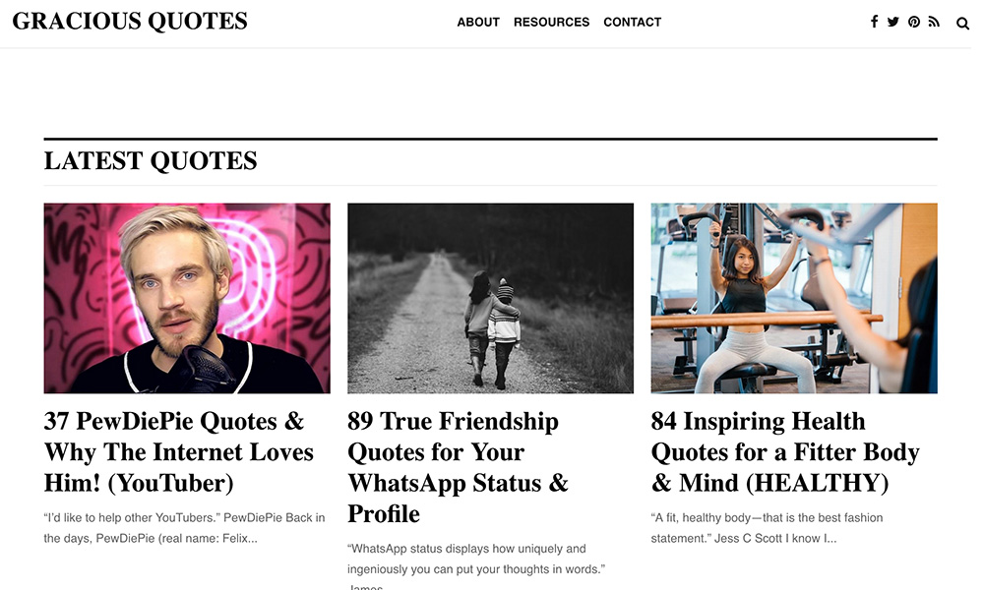The image size is (984, 590).
Task: Open the Facebook page icon
Action: pyautogui.click(x=874, y=22)
